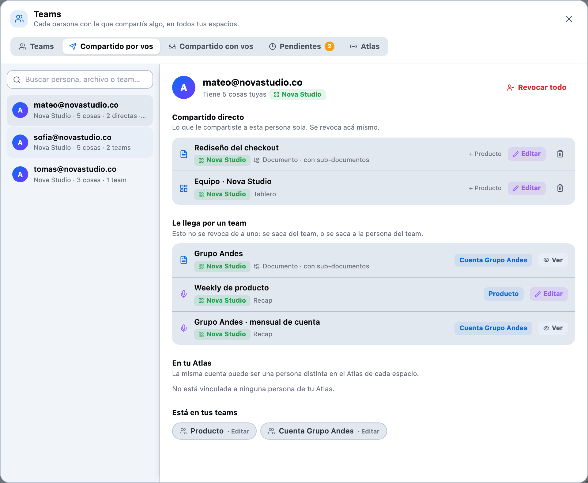Select tomas@novastudio.co in the people list
Viewport: 588px width, 483px height.
tap(80, 175)
